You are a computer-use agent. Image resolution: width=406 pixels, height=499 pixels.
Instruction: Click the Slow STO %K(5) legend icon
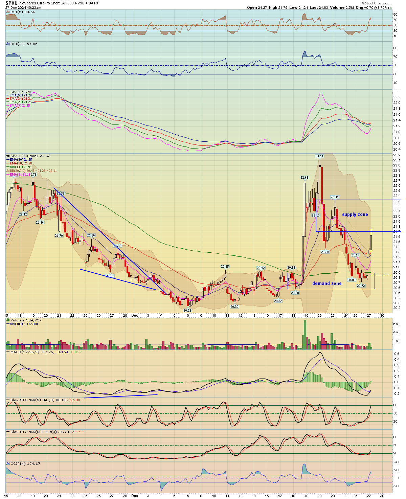(x=8, y=400)
